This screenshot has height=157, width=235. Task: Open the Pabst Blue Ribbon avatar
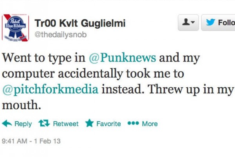[x=16, y=27]
